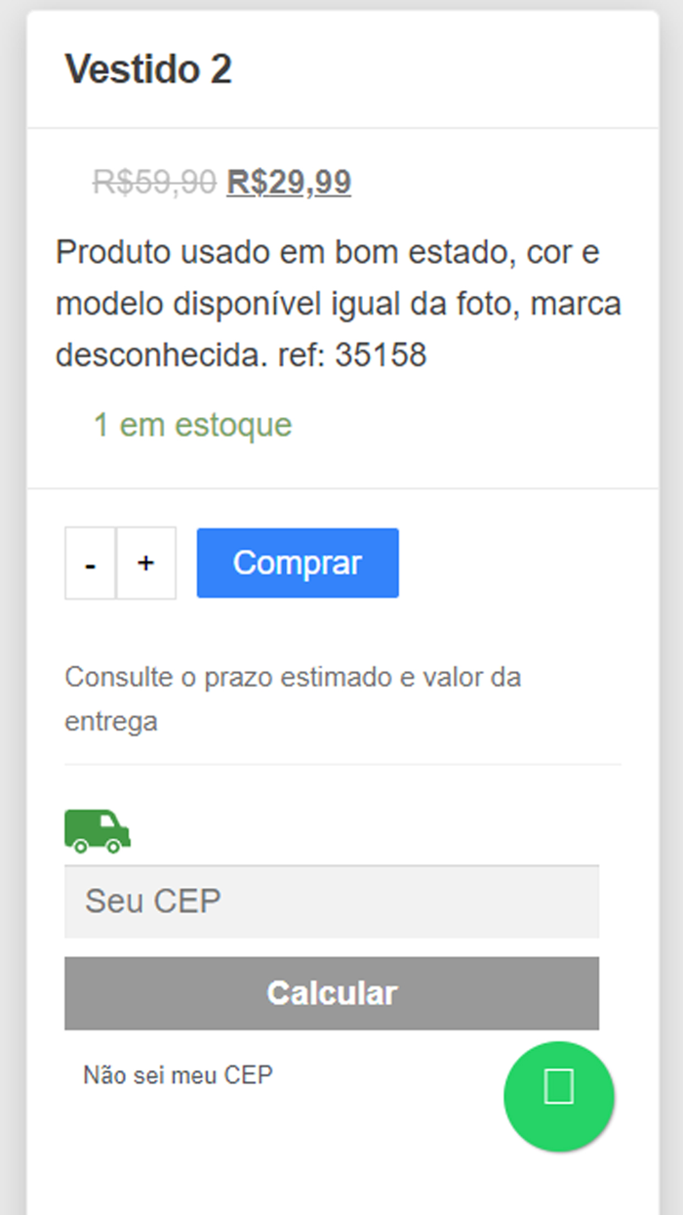This screenshot has width=683, height=1215.
Task: Open the green floating chat icon
Action: [x=558, y=1096]
